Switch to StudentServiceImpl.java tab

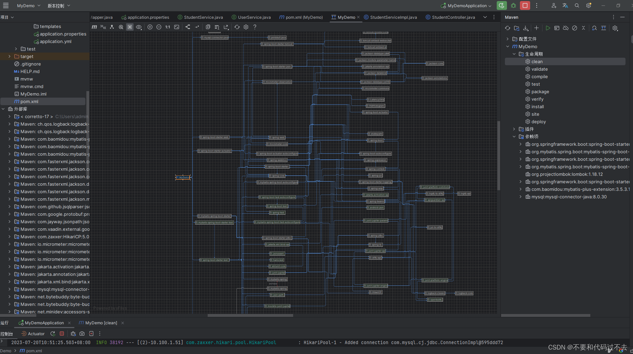390,17
